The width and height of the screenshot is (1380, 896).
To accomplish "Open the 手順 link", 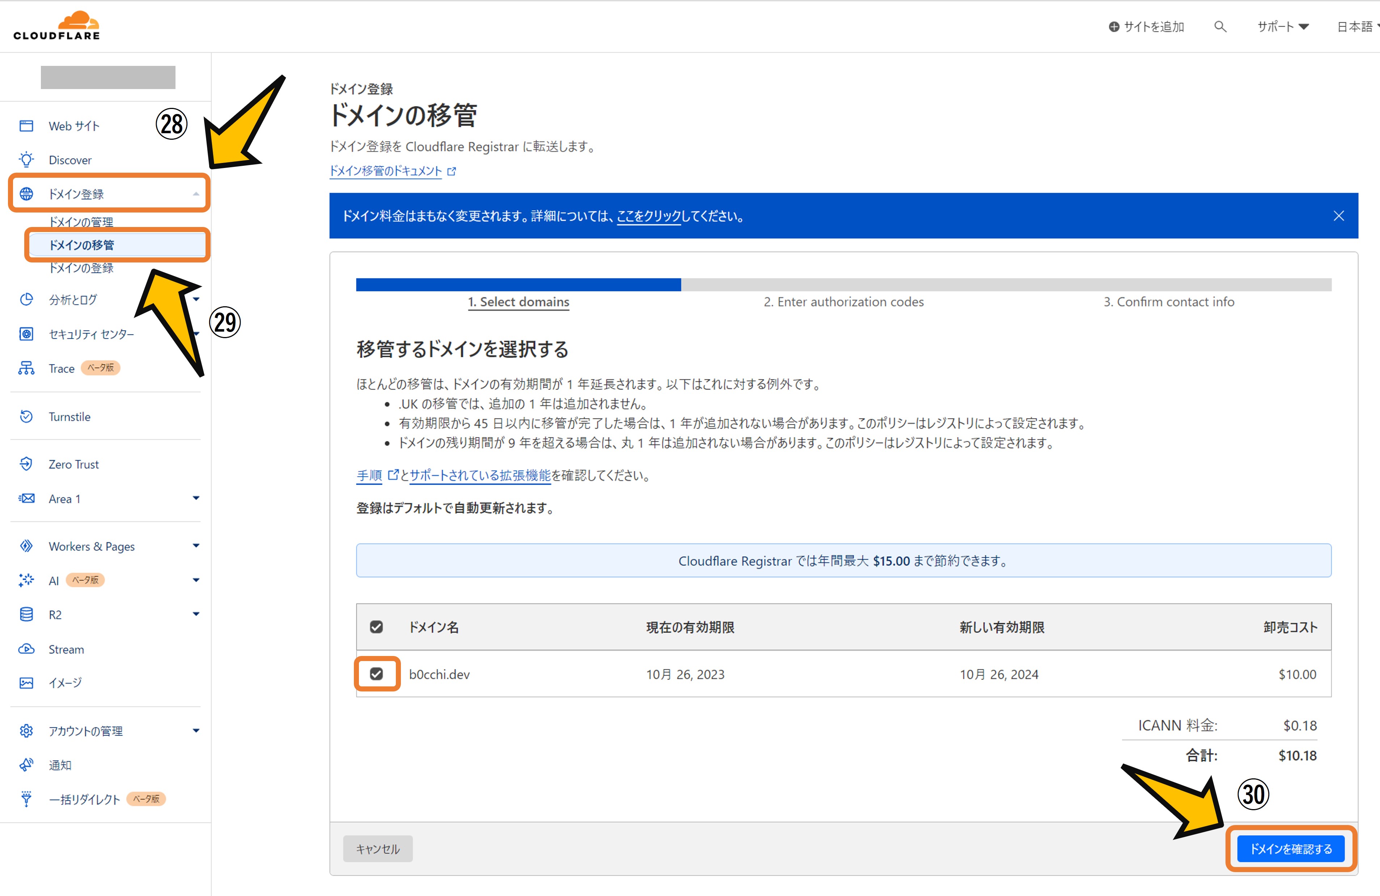I will click(369, 475).
